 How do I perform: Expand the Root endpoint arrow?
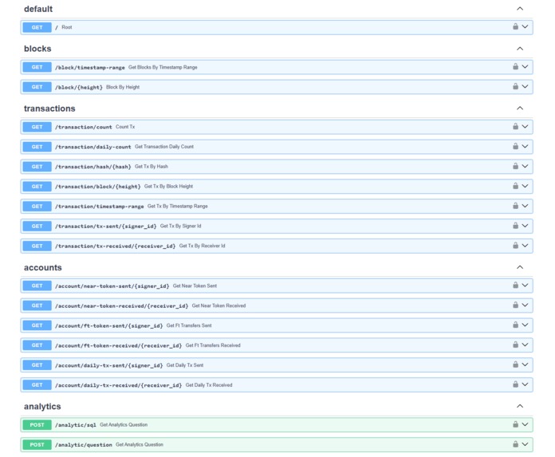[525, 27]
